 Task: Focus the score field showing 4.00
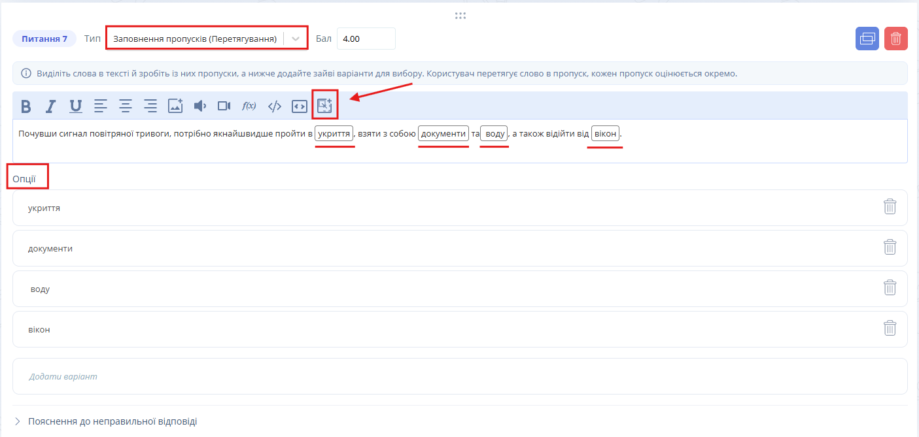pyautogui.click(x=366, y=39)
